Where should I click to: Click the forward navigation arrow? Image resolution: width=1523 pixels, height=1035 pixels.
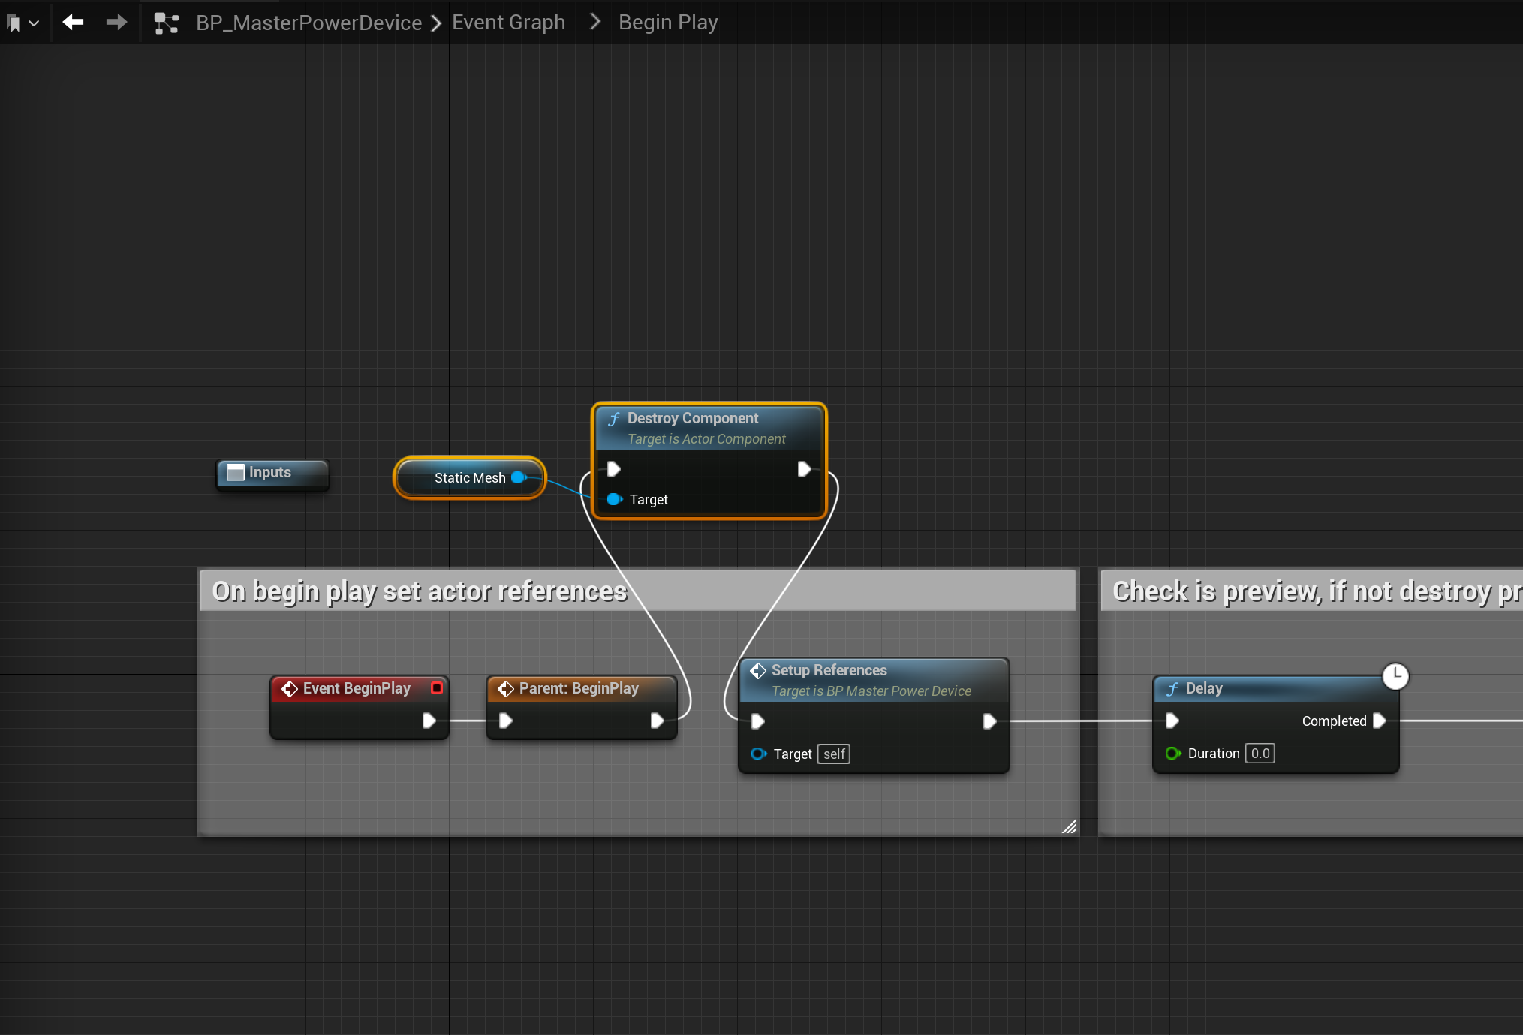tap(116, 23)
